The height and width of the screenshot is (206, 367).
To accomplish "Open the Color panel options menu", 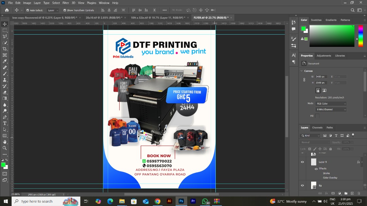I will (364, 20).
